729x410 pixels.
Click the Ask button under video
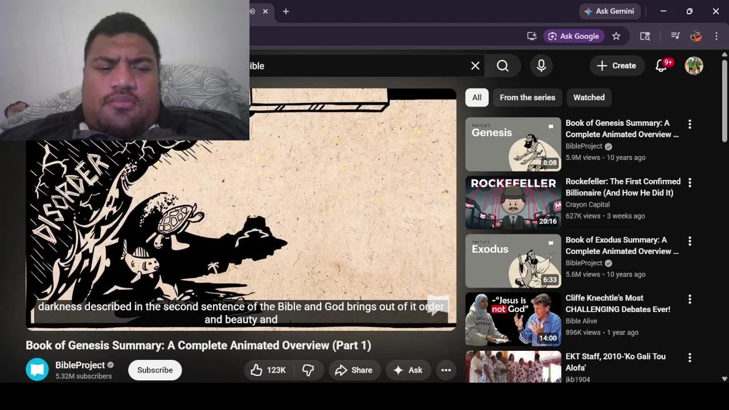click(408, 370)
